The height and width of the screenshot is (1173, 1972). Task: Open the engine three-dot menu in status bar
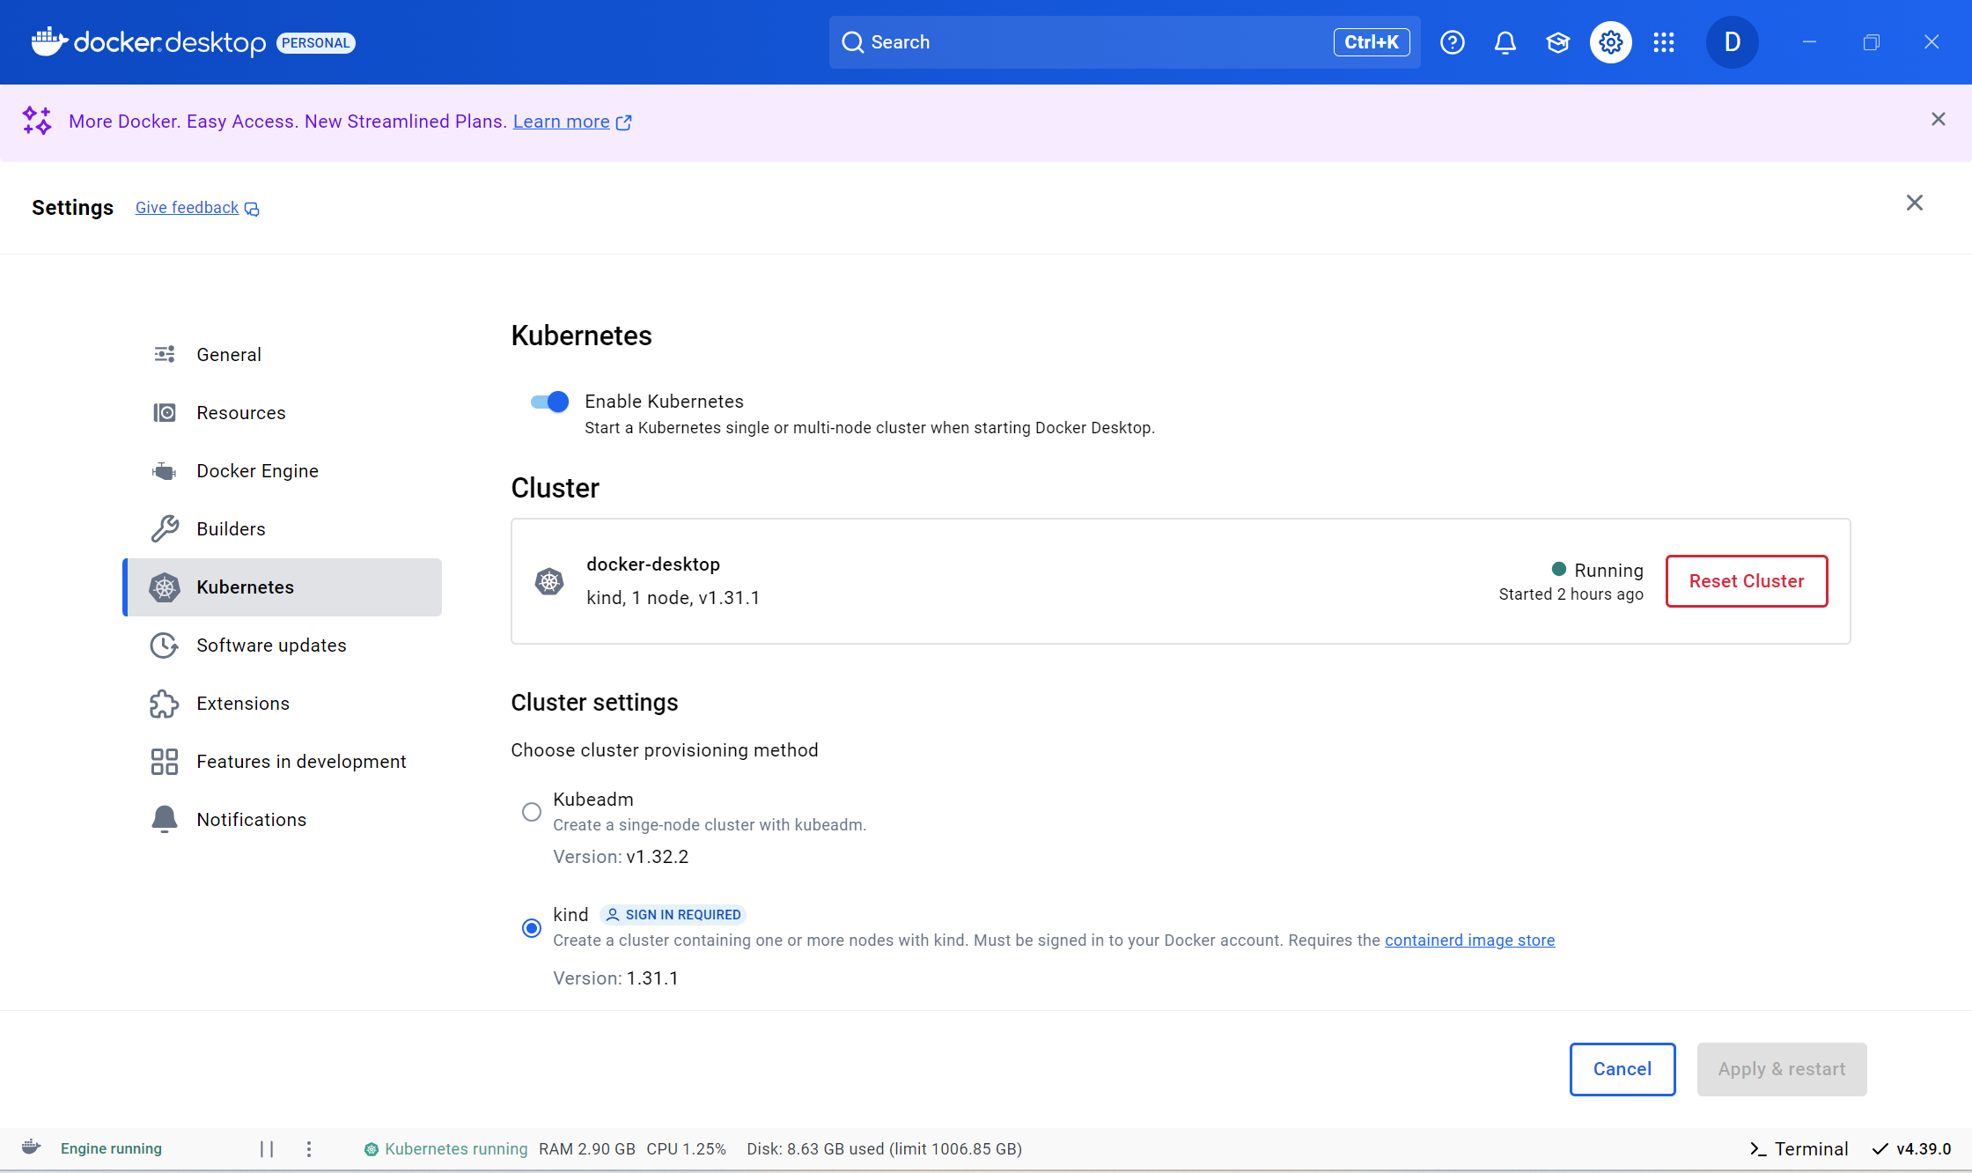[x=309, y=1149]
